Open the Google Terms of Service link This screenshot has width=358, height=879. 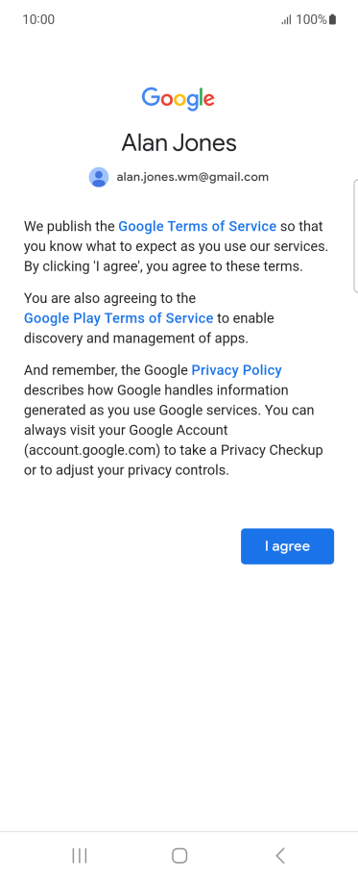click(198, 226)
